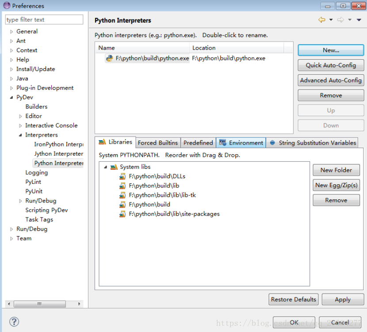Open the String Substitution Variables tab
Screen dimensions: 367x332
(313, 143)
